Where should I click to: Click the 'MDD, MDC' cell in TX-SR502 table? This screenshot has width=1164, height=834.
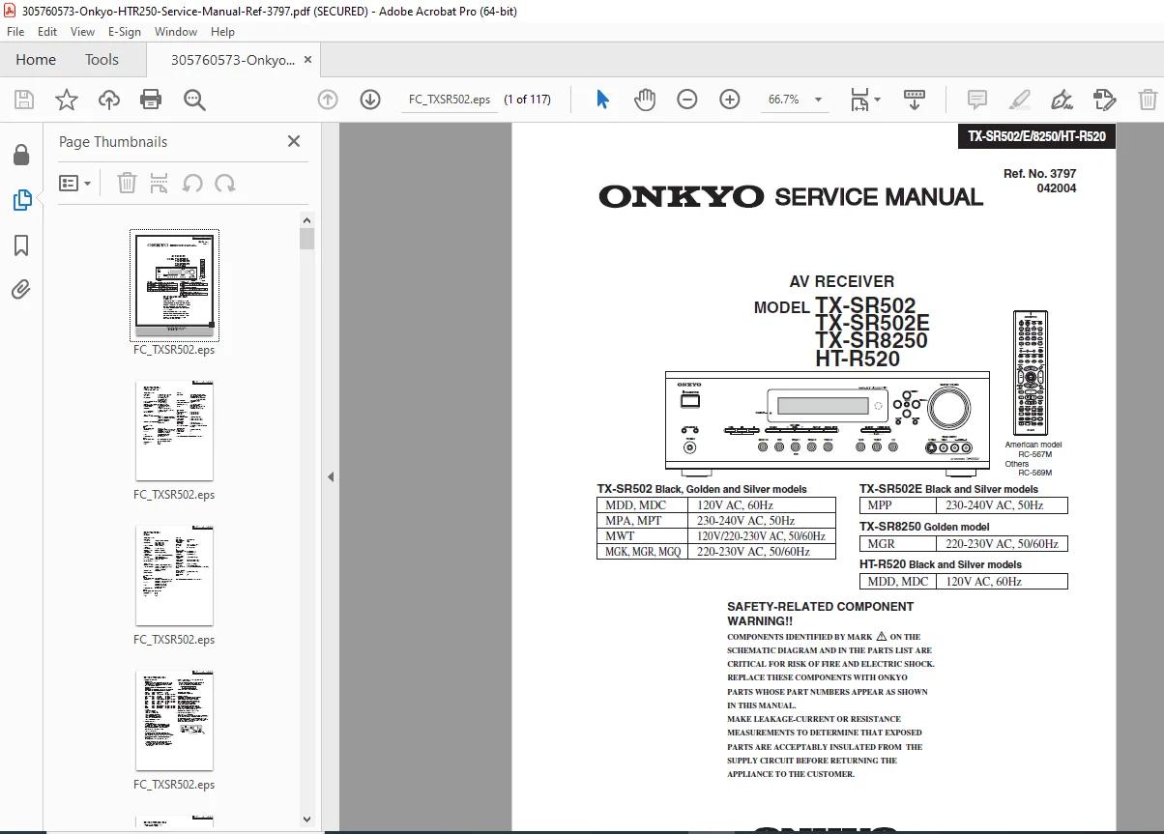[x=642, y=504]
